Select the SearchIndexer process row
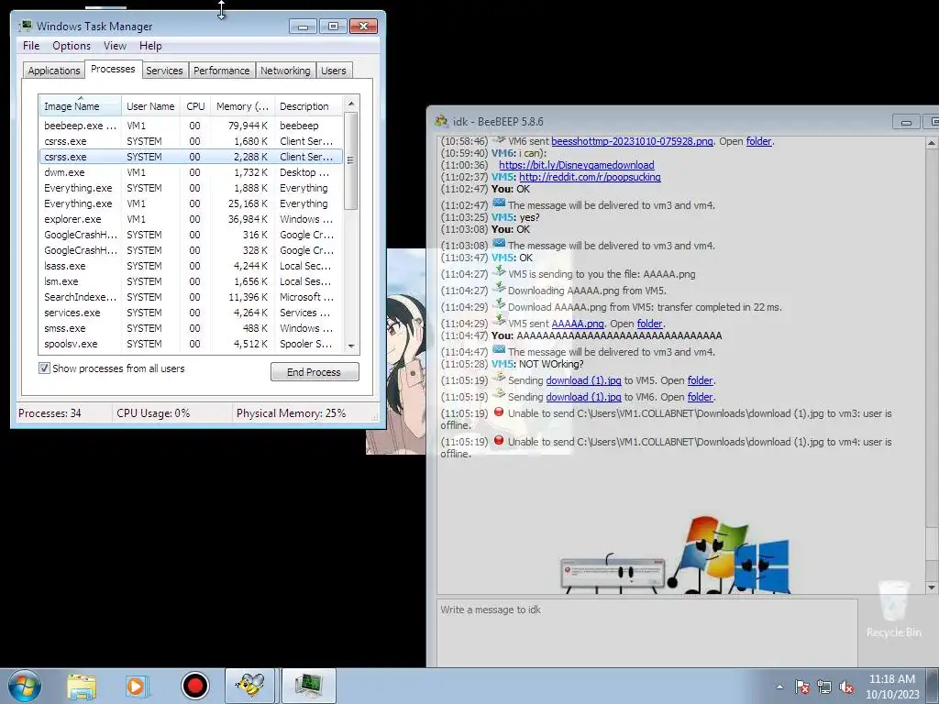Viewport: 939px width, 704px height. (192, 297)
